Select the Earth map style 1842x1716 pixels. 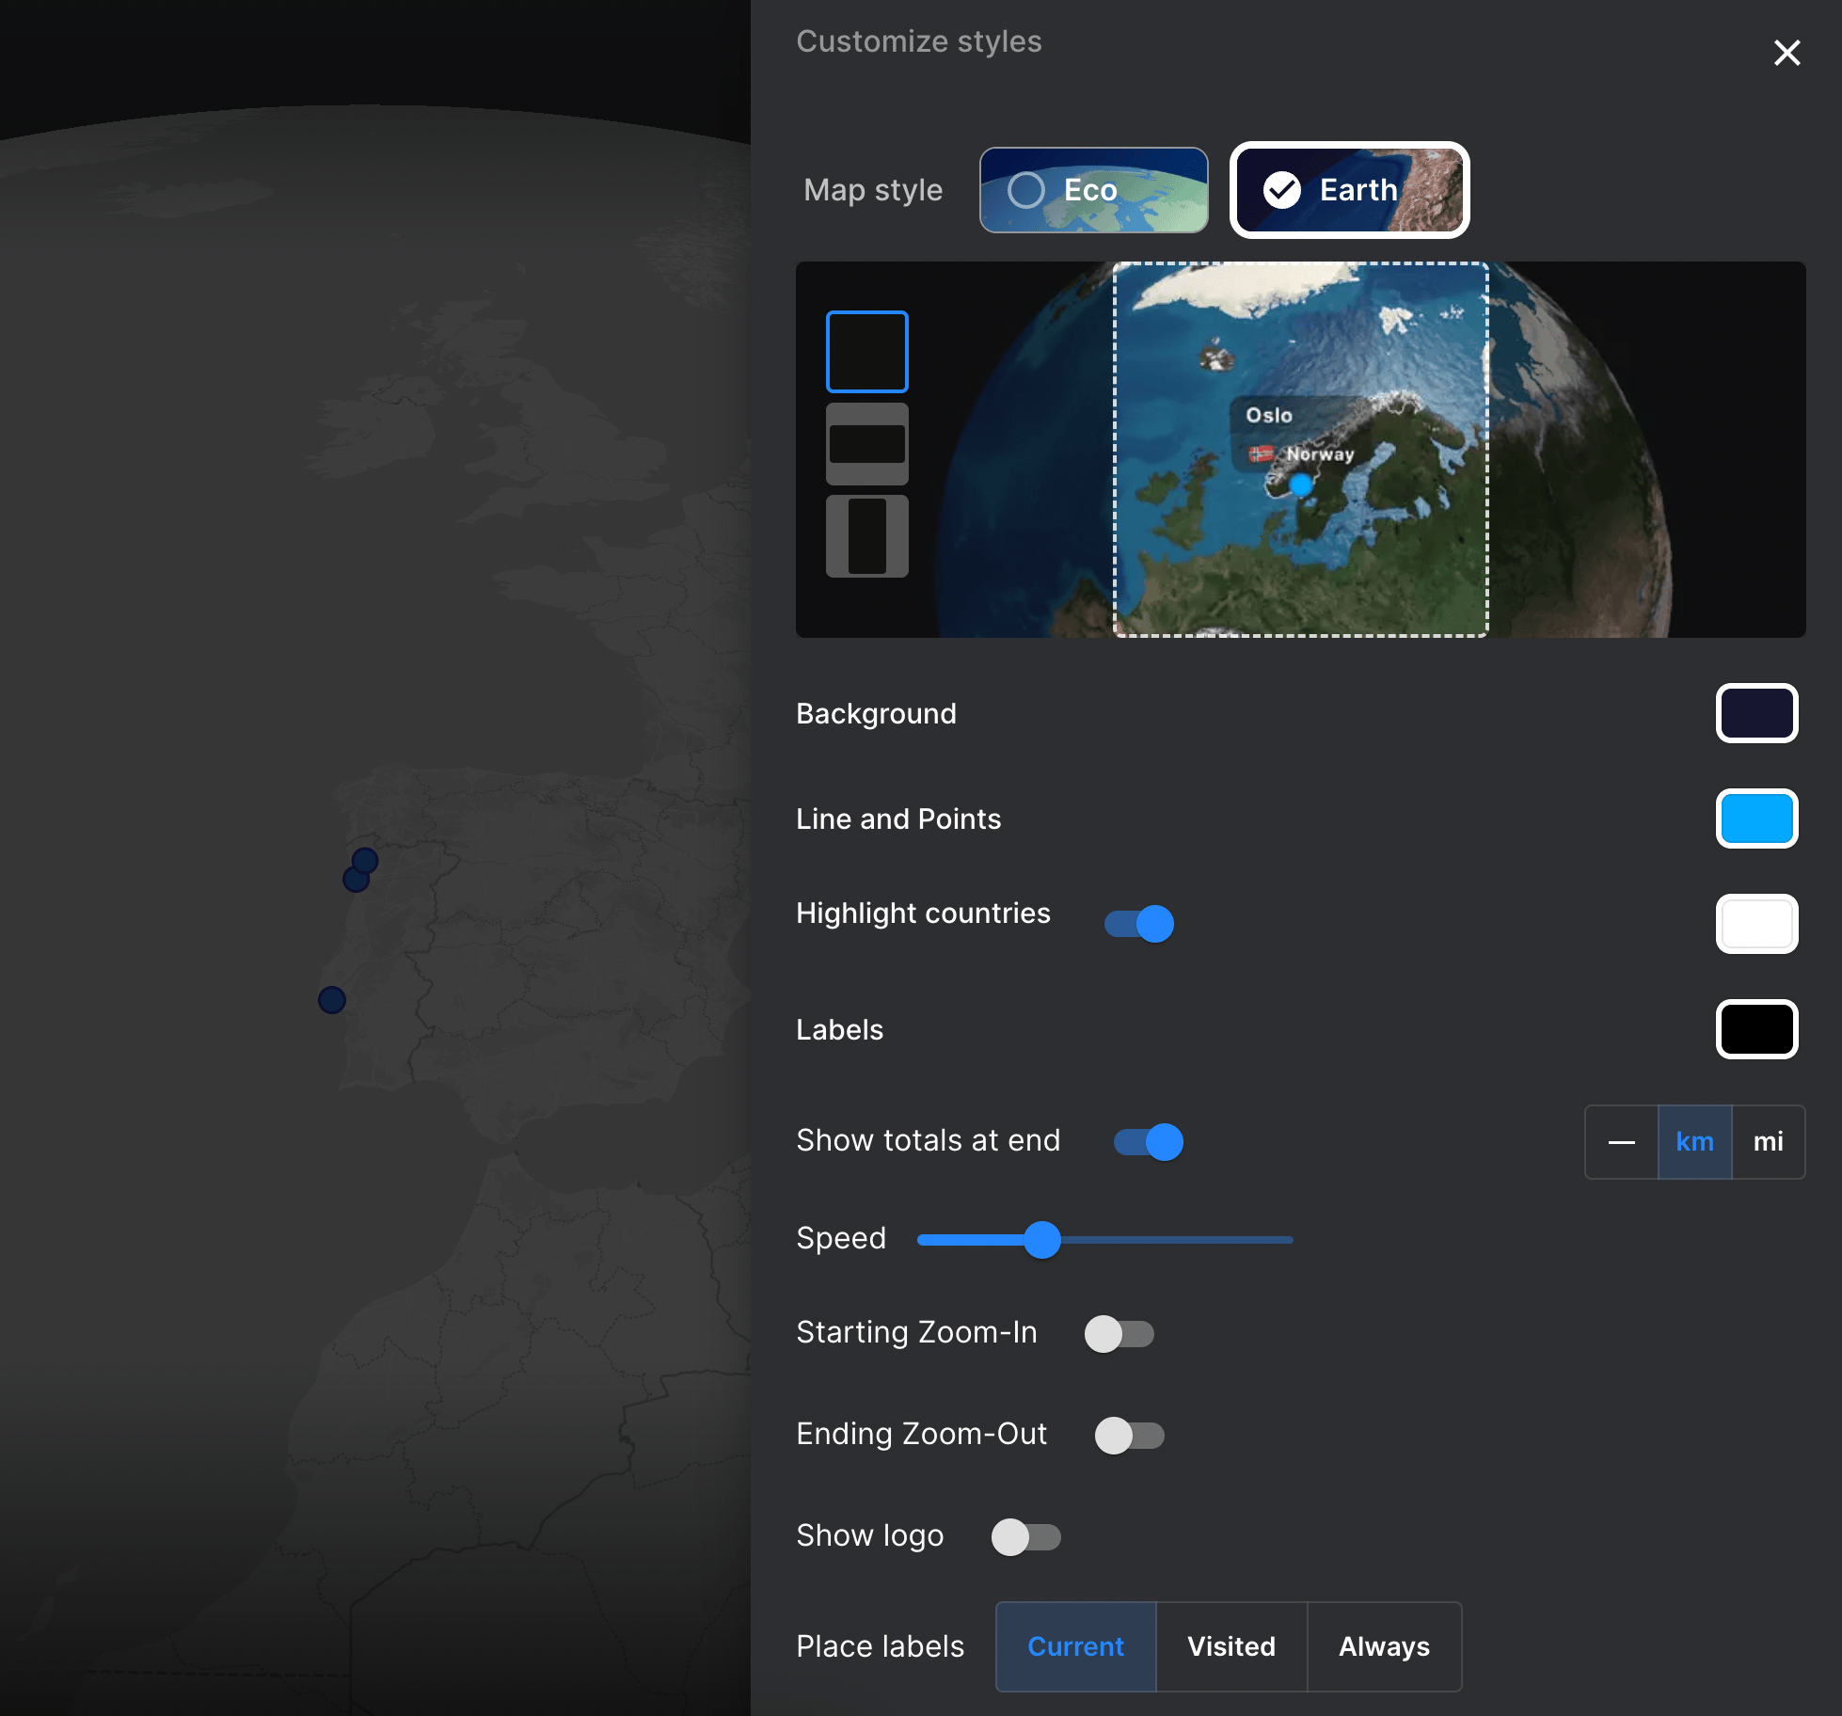(x=1350, y=189)
